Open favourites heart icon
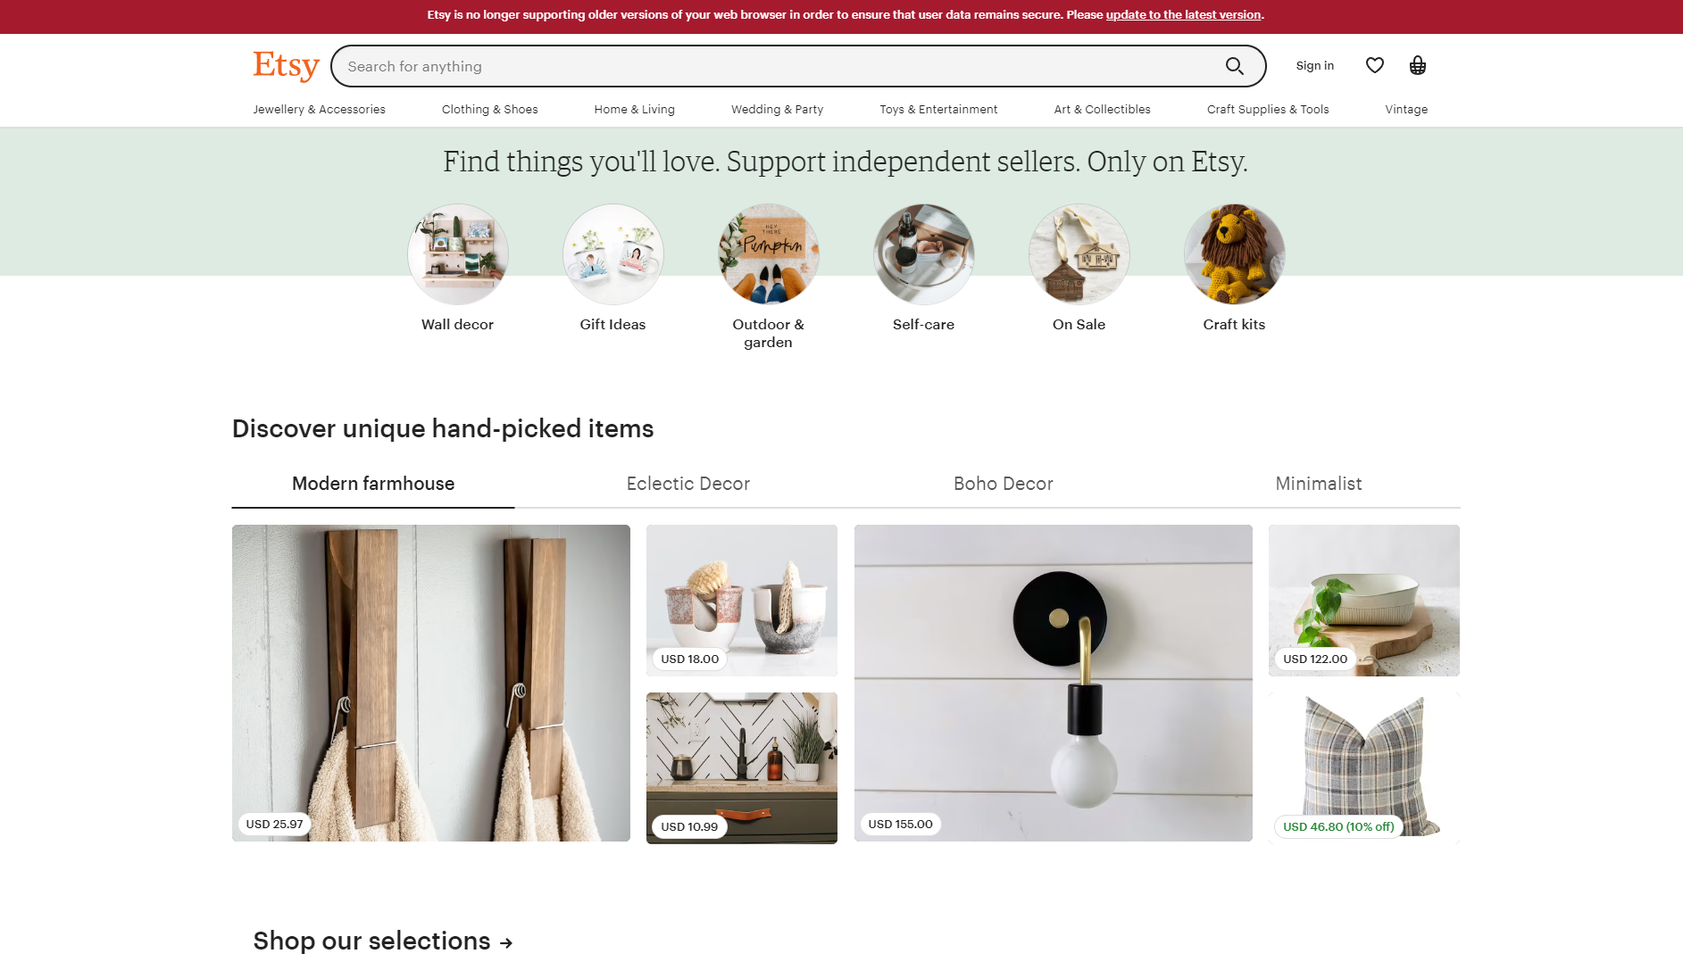The width and height of the screenshot is (1683, 962). [1375, 65]
